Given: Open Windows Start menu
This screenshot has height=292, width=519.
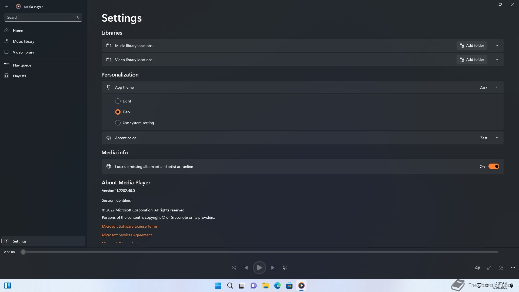Looking at the screenshot, I should click(218, 286).
